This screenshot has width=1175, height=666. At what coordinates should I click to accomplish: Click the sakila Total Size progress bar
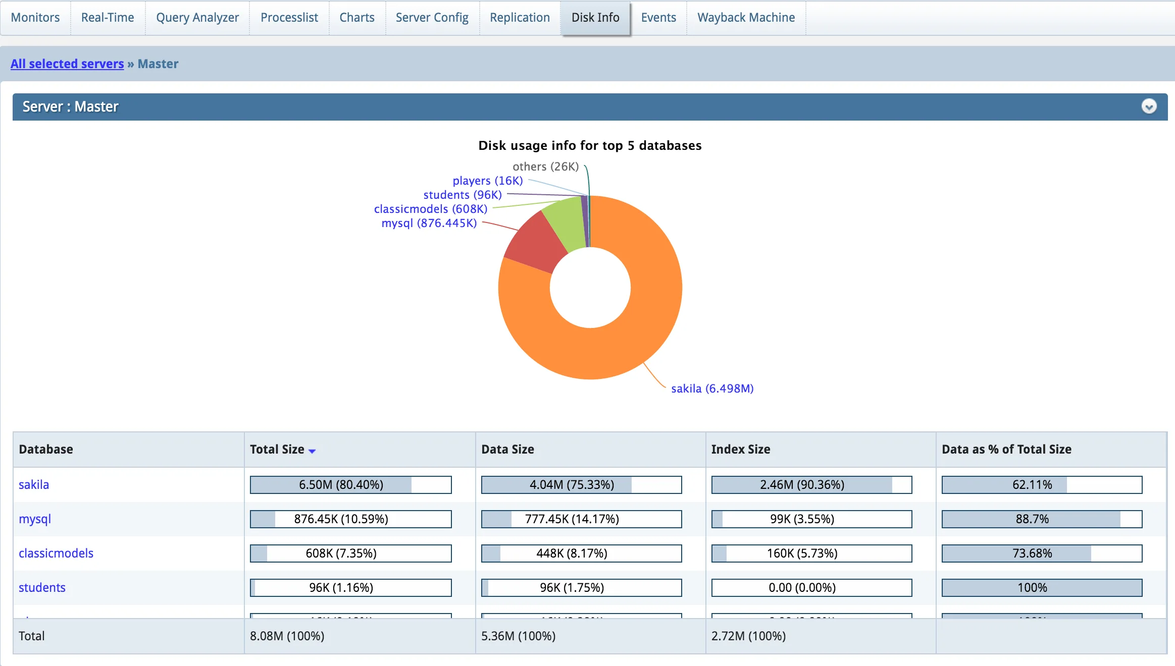[x=351, y=485]
